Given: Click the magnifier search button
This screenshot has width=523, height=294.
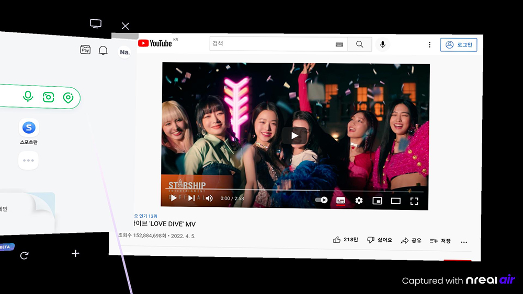Looking at the screenshot, I should point(360,44).
